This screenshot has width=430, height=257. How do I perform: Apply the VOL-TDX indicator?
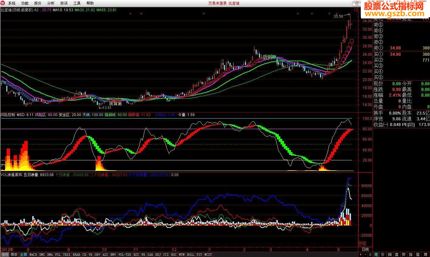coord(125,255)
